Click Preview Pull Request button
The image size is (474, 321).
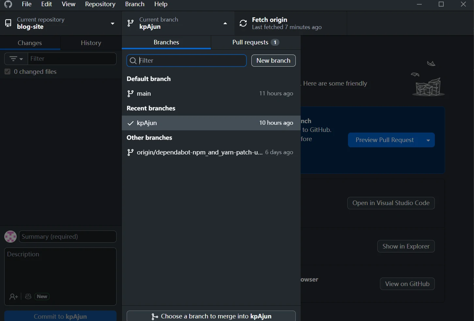385,140
